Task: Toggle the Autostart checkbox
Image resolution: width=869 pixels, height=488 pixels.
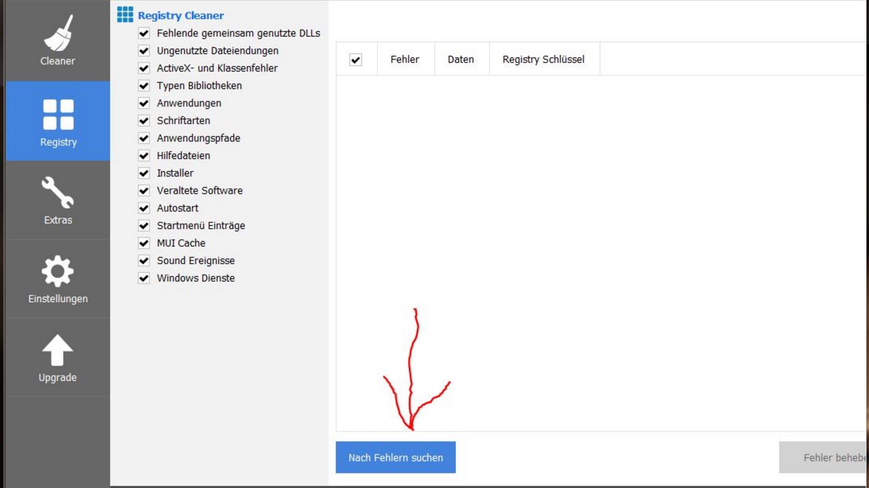Action: tap(144, 208)
